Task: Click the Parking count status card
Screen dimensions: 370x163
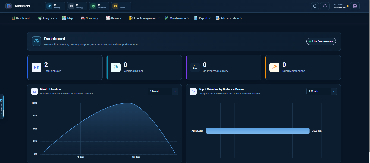Action: 77,6
